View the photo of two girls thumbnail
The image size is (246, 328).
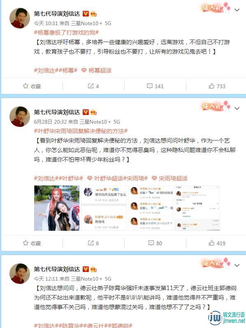57,208
